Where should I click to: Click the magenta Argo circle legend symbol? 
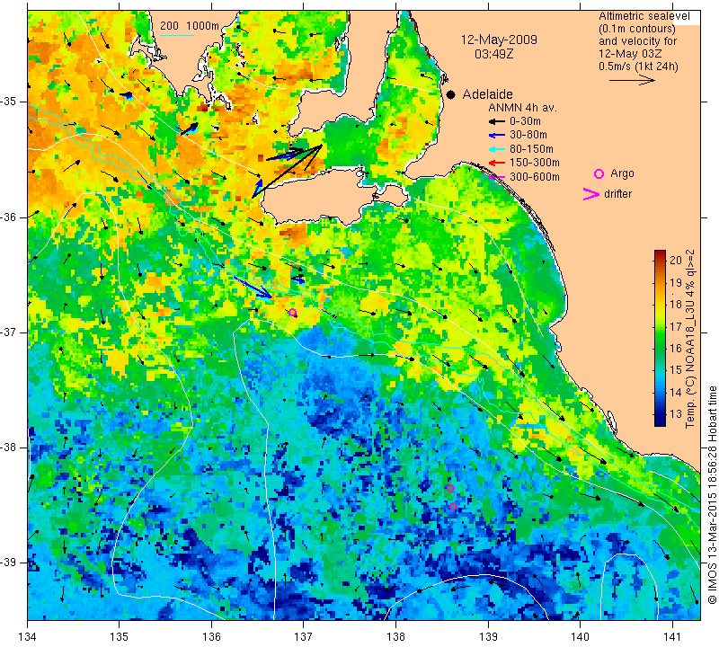click(599, 173)
